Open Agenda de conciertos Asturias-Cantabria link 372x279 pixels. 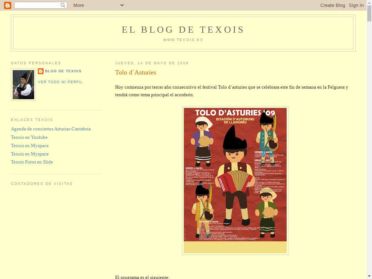(x=51, y=129)
